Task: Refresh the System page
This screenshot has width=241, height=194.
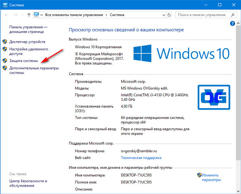Action: (x=169, y=15)
